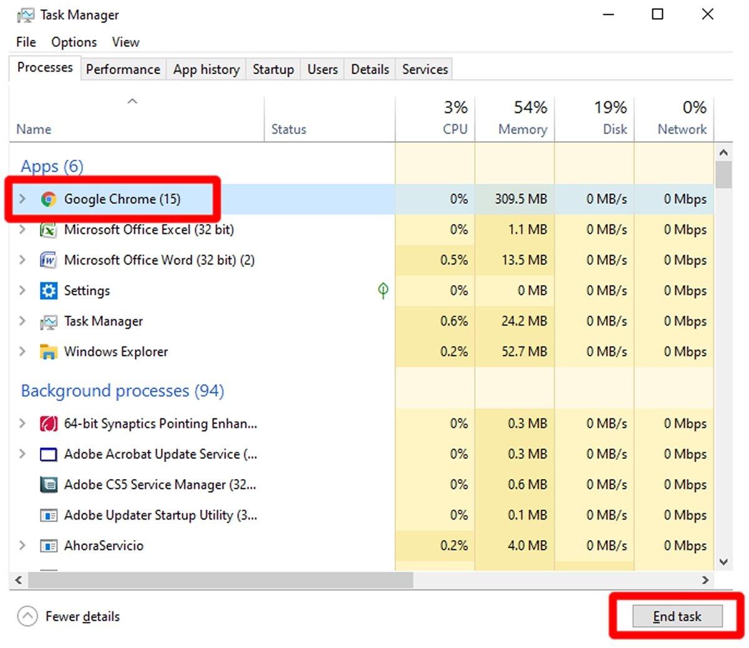Switch to the App history tab
The height and width of the screenshot is (648, 749).
[207, 69]
